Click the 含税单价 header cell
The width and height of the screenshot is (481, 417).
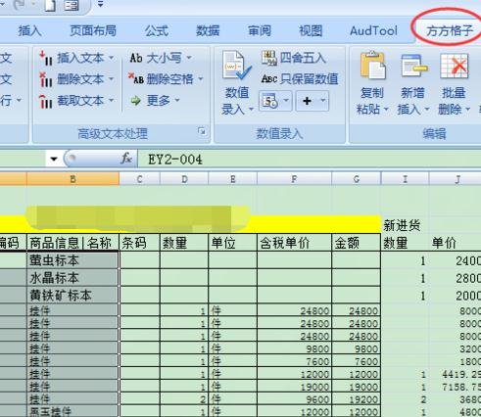[294, 243]
